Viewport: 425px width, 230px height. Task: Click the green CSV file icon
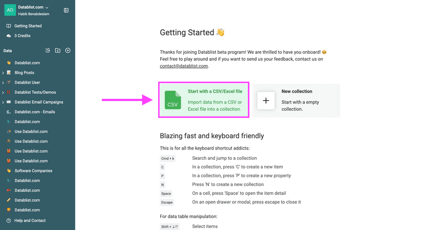click(173, 100)
